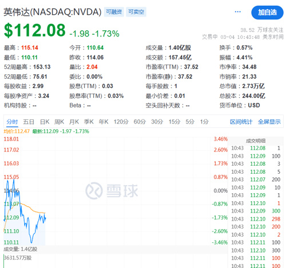Switch to the 五日 five-day chart tab
Viewport: 286px width, 268px height.
click(x=29, y=122)
